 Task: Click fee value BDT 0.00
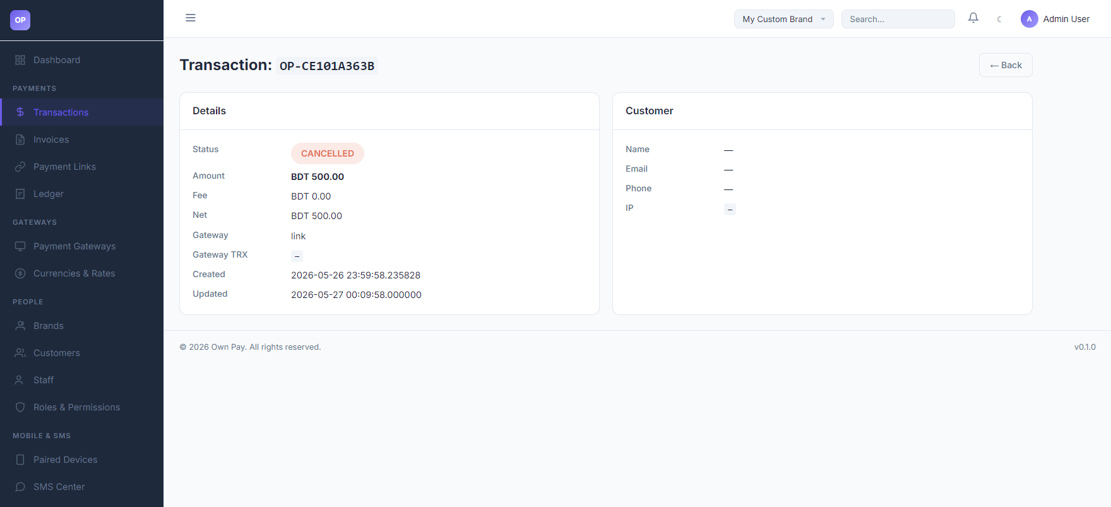click(x=311, y=196)
